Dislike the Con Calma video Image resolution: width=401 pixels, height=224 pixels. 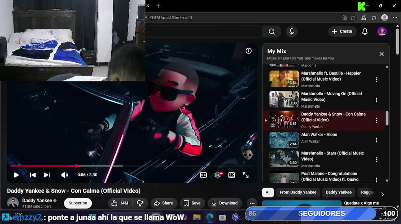[x=140, y=203]
